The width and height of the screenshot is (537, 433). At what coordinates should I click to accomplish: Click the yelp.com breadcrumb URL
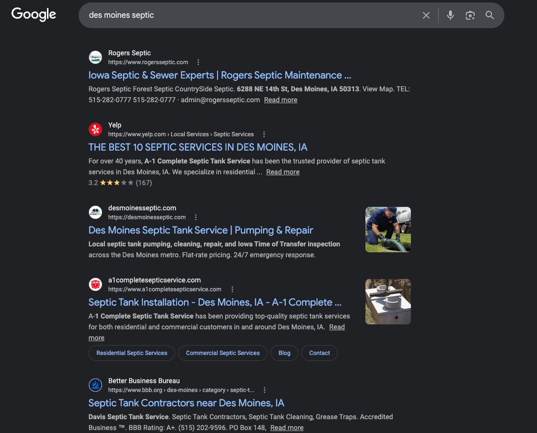point(181,134)
